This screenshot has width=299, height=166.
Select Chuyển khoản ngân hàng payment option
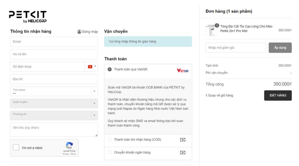coord(110,152)
